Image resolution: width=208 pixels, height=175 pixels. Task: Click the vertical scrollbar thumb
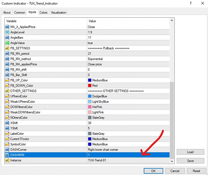172,120
